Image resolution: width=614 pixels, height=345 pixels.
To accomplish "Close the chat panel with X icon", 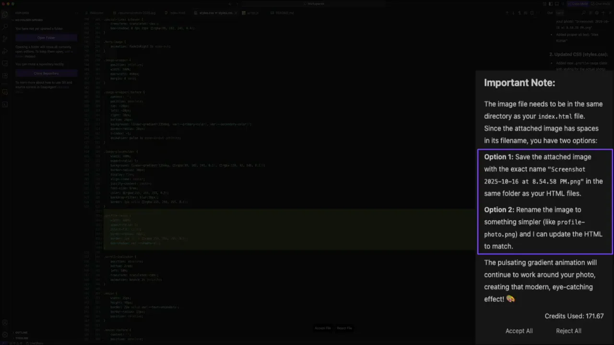I will pyautogui.click(x=610, y=13).
